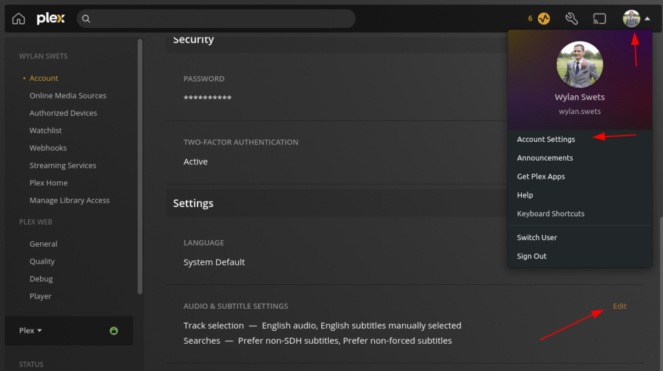The image size is (663, 371).
Task: Go to the Plex home icon
Action: click(19, 19)
